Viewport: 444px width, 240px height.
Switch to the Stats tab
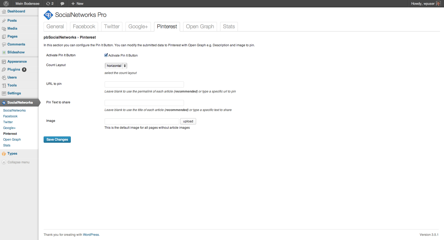point(229,26)
